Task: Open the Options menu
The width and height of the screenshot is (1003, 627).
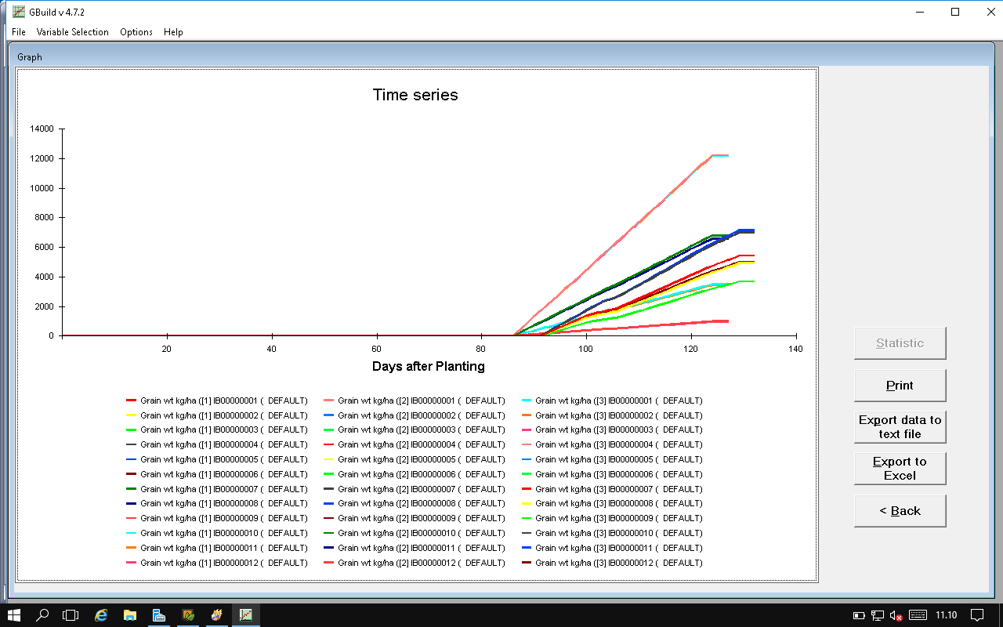Action: (x=136, y=32)
